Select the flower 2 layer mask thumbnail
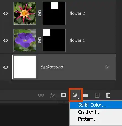 click(54, 13)
